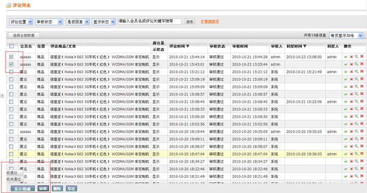View comment 2010-10-20 18:22:46 with magnifier icon
The image size is (367, 193).
[356, 168]
